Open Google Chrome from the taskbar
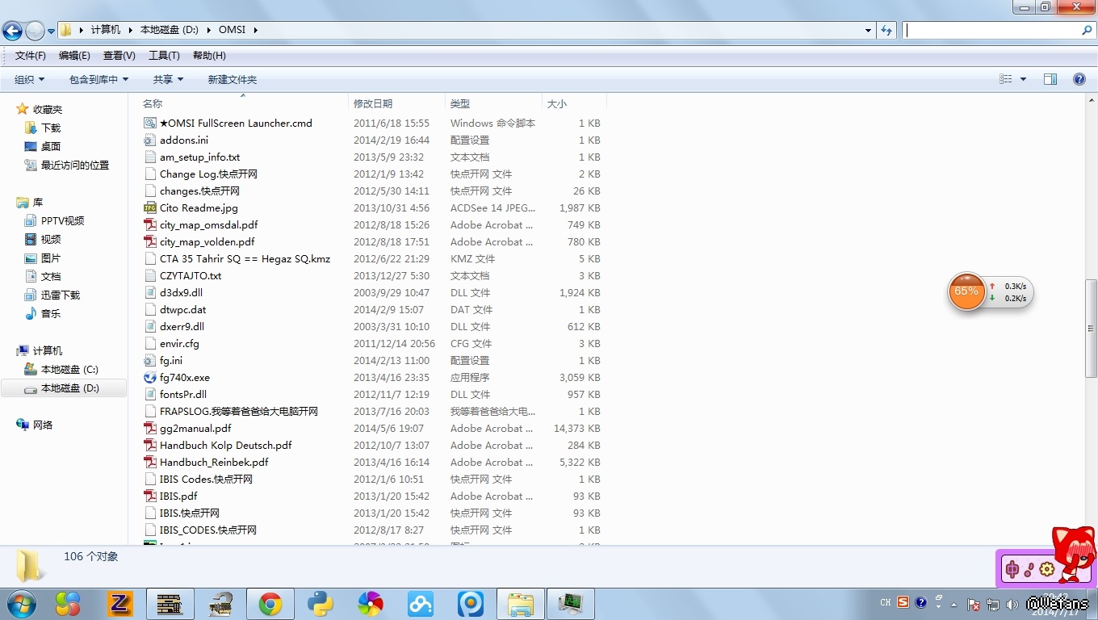This screenshot has width=1098, height=620. coord(270,604)
